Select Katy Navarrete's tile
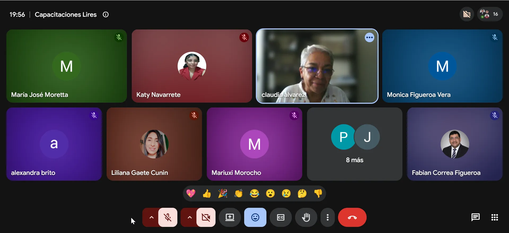 (x=192, y=66)
